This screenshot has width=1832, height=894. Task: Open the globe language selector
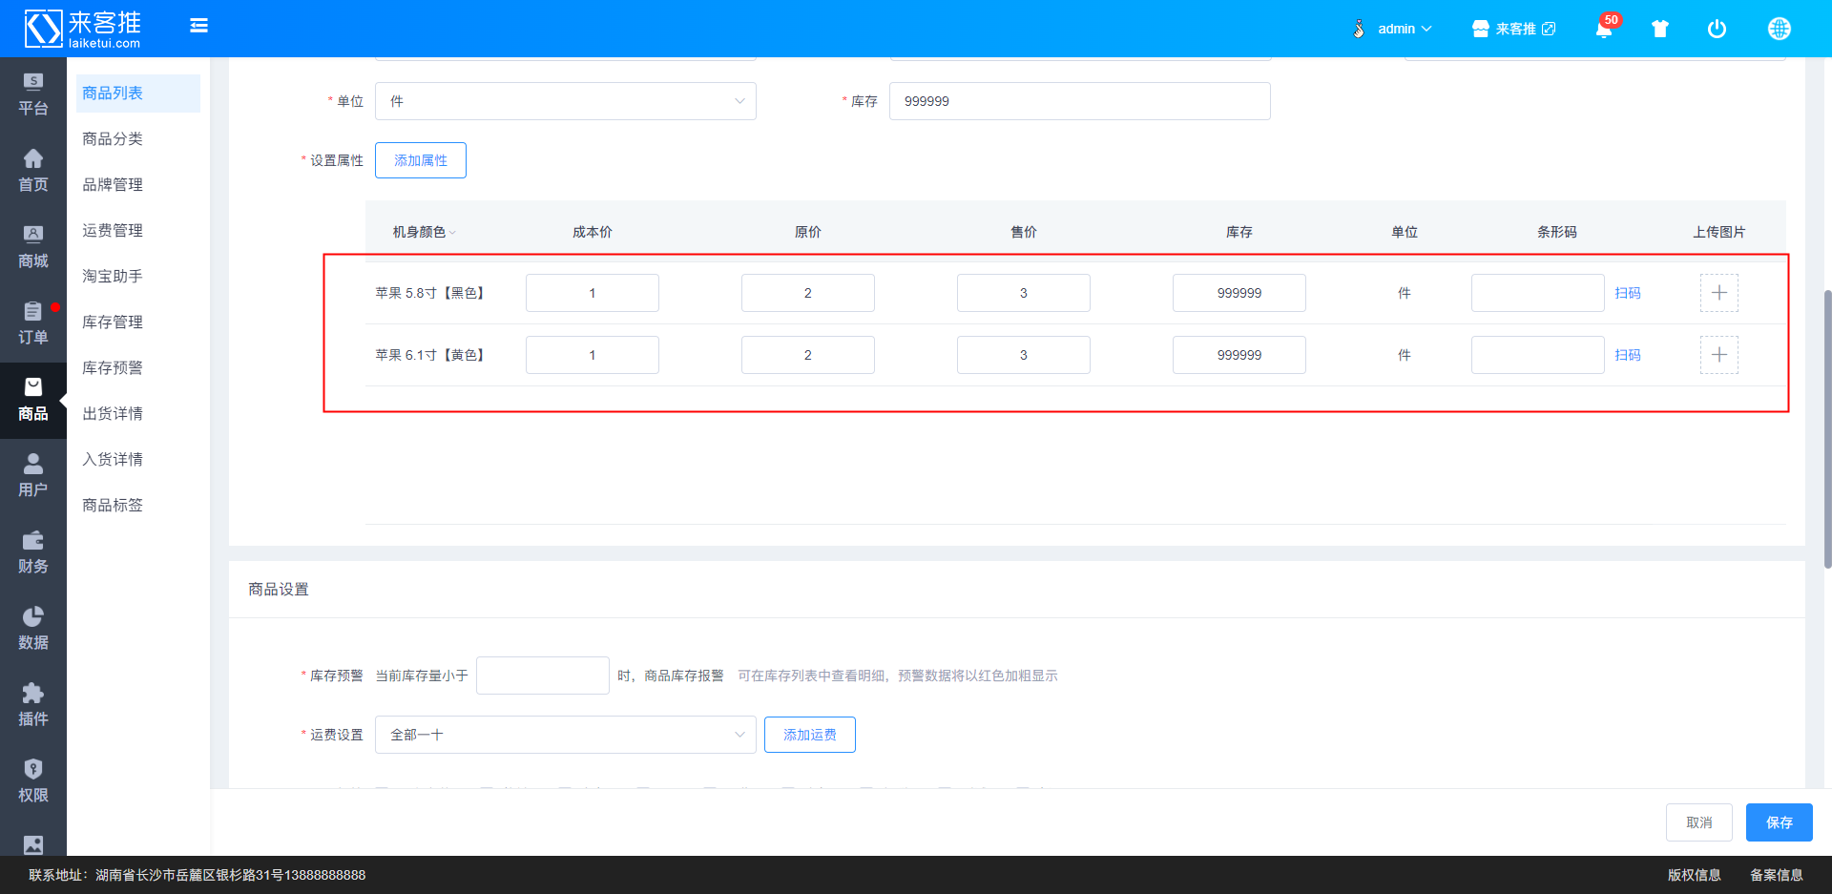(1779, 29)
